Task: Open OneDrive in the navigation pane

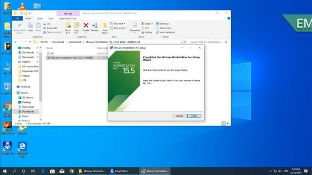Action: [25, 87]
